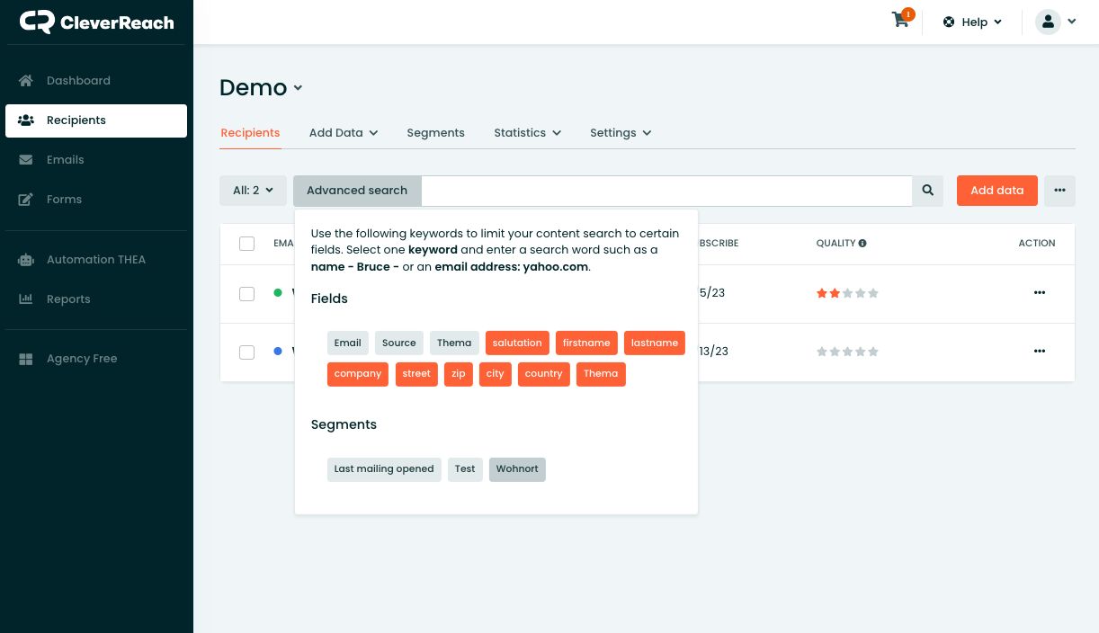Open Emails via envelope icon
1099x633 pixels.
(26, 160)
